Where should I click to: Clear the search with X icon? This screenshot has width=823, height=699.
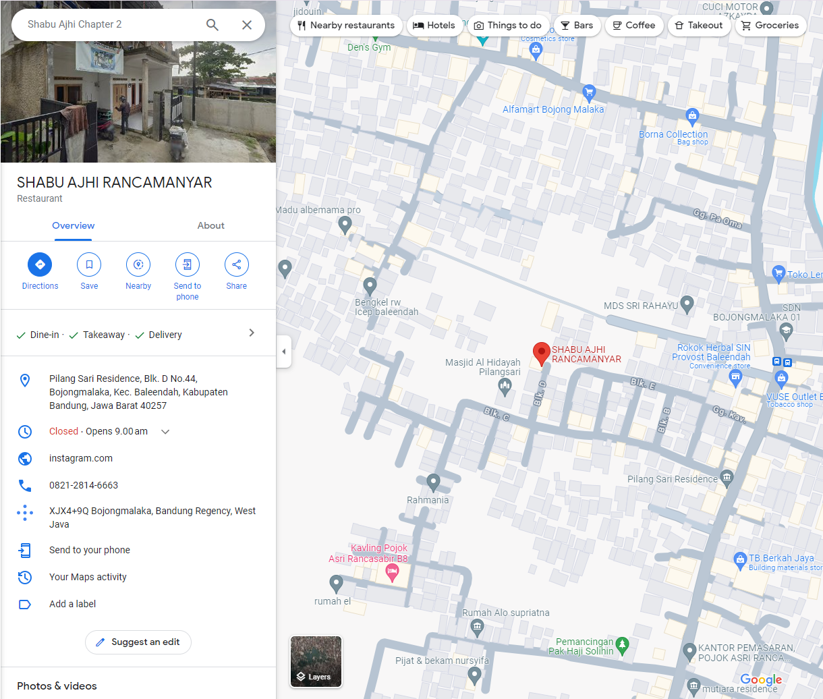click(247, 25)
